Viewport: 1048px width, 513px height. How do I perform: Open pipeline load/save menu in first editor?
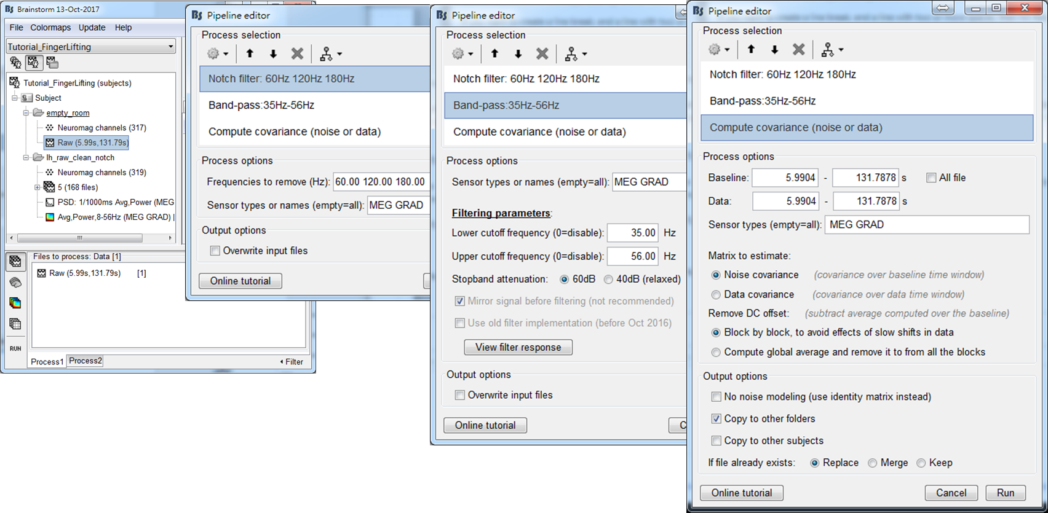330,54
